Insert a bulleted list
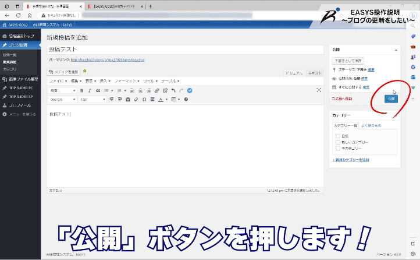 [x=106, y=91]
